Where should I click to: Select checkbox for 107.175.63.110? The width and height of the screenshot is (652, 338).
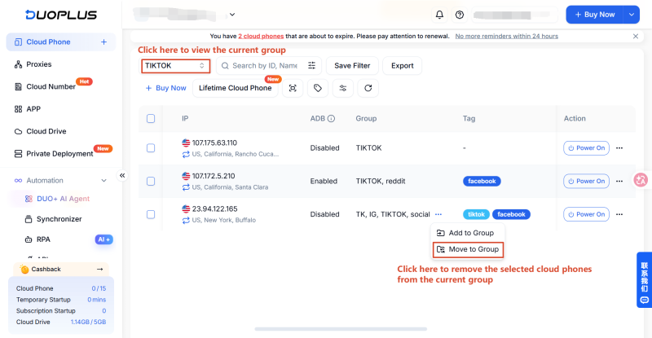click(151, 148)
